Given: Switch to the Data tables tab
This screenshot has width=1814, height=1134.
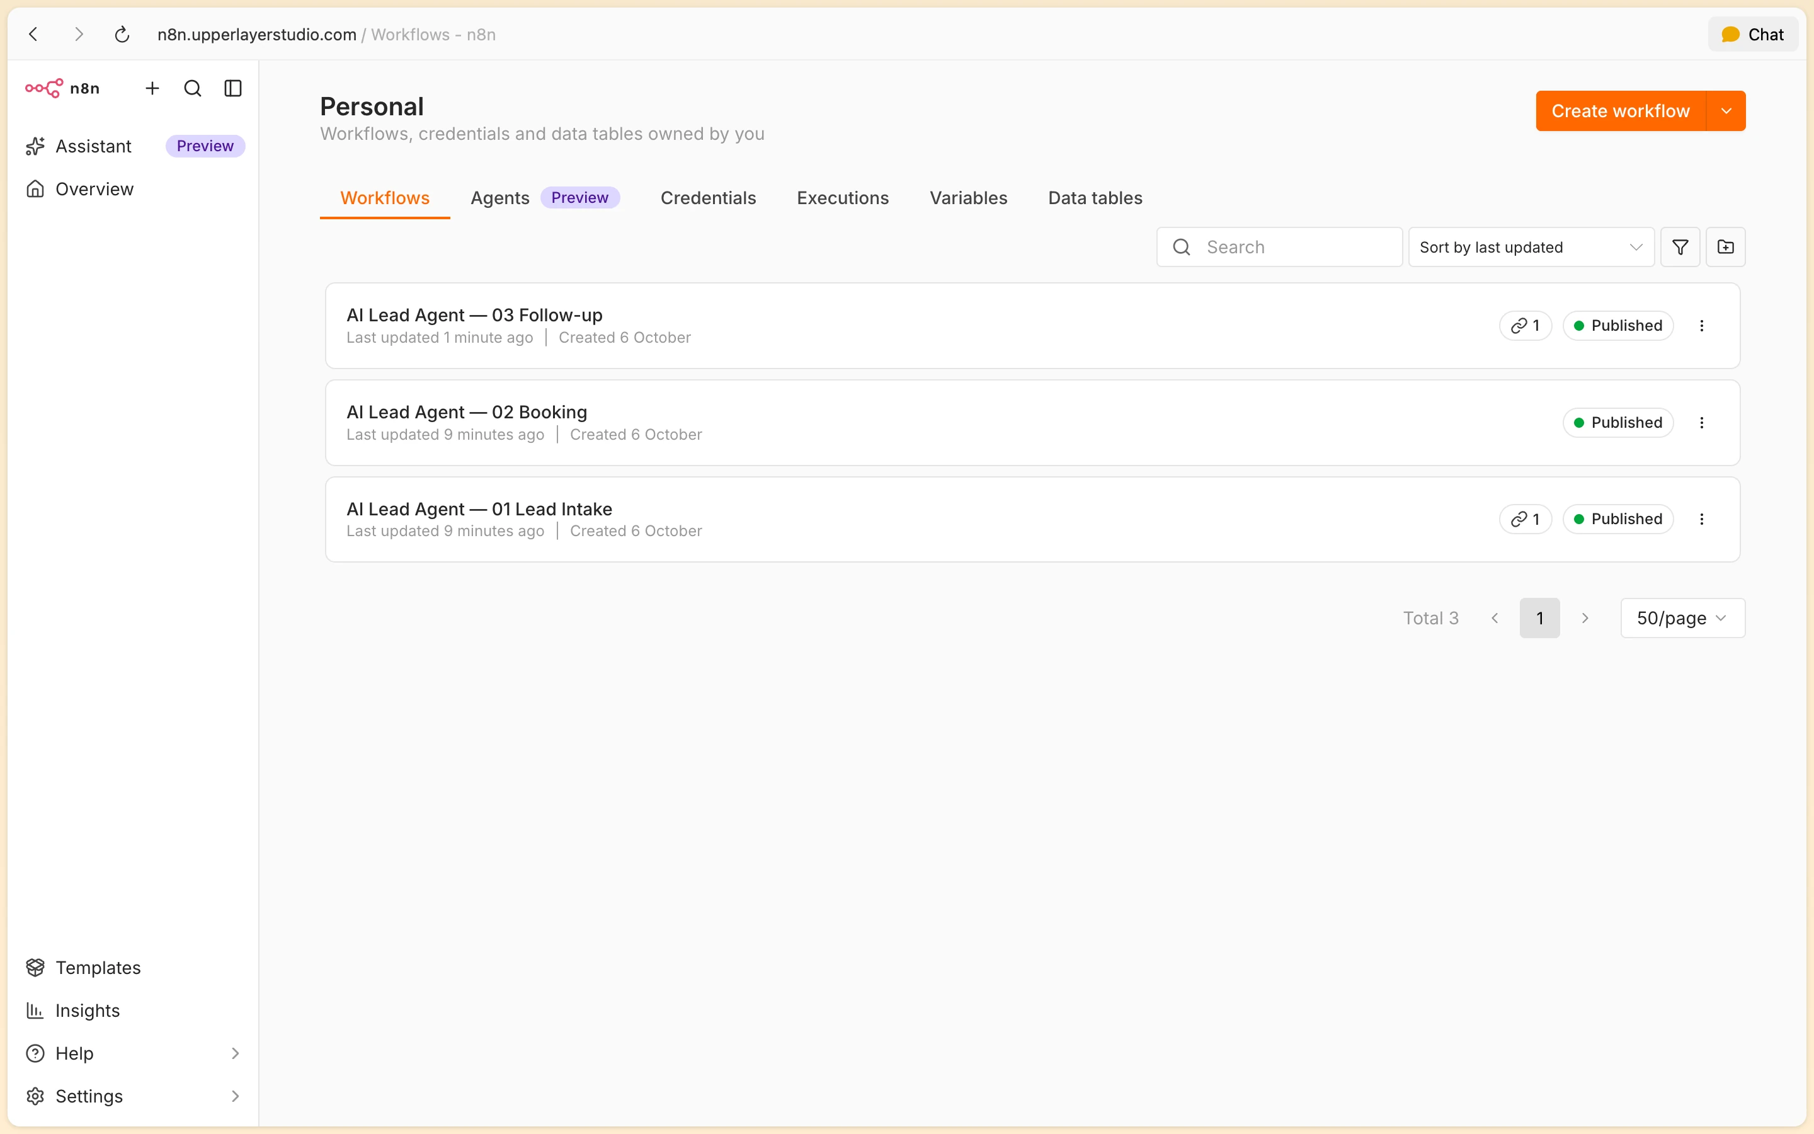Looking at the screenshot, I should click(x=1095, y=198).
